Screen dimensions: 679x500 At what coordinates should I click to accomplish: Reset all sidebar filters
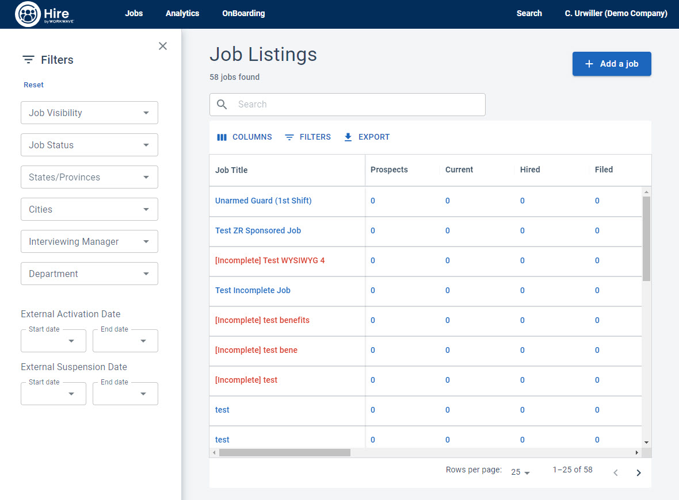(x=33, y=84)
